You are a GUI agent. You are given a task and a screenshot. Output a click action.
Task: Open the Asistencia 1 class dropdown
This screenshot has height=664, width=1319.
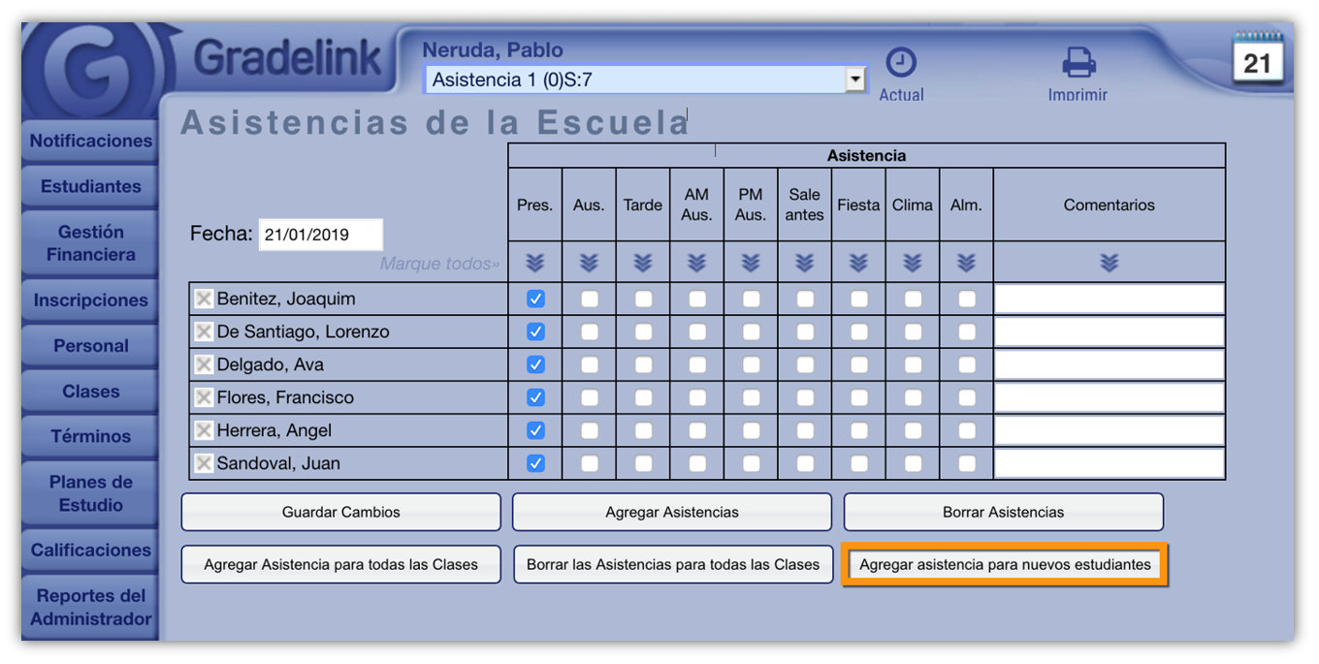[854, 79]
